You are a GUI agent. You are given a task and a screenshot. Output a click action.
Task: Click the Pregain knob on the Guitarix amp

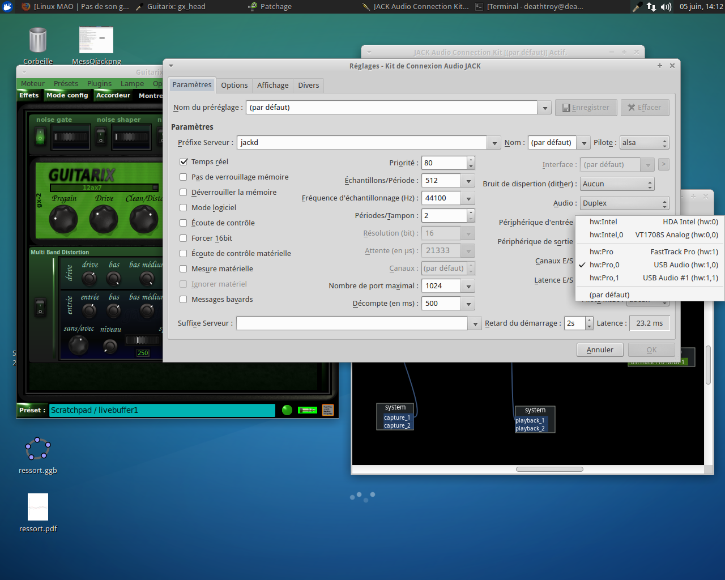pos(63,219)
